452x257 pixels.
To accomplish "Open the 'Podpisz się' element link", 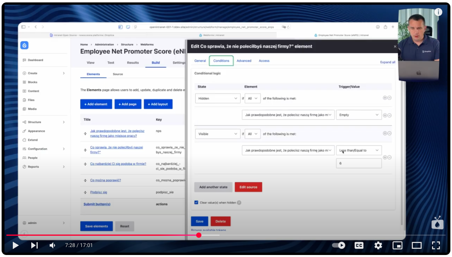I will click(x=99, y=192).
